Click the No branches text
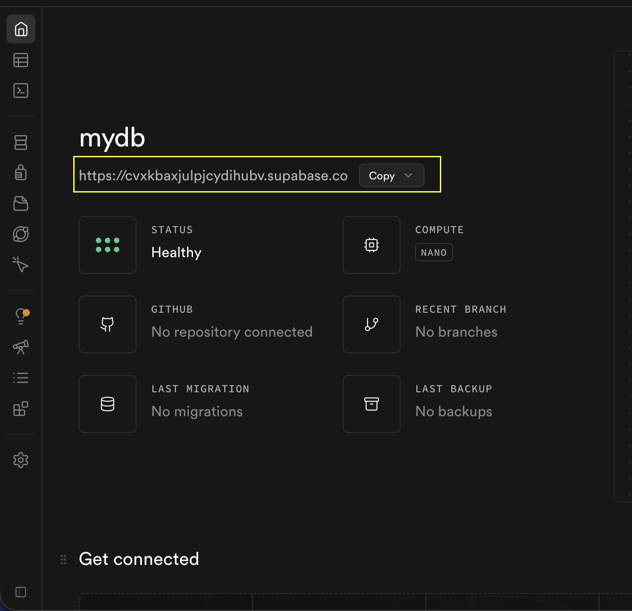 click(x=456, y=332)
